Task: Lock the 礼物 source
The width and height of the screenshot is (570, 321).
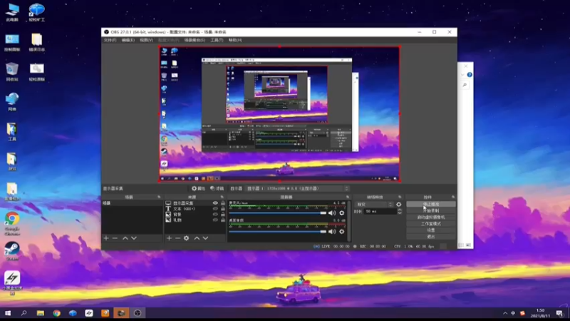Action: coord(223,220)
